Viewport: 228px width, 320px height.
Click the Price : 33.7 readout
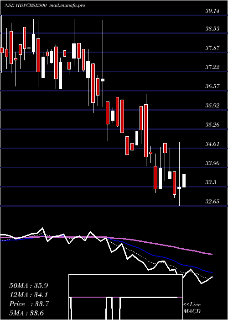29,304
